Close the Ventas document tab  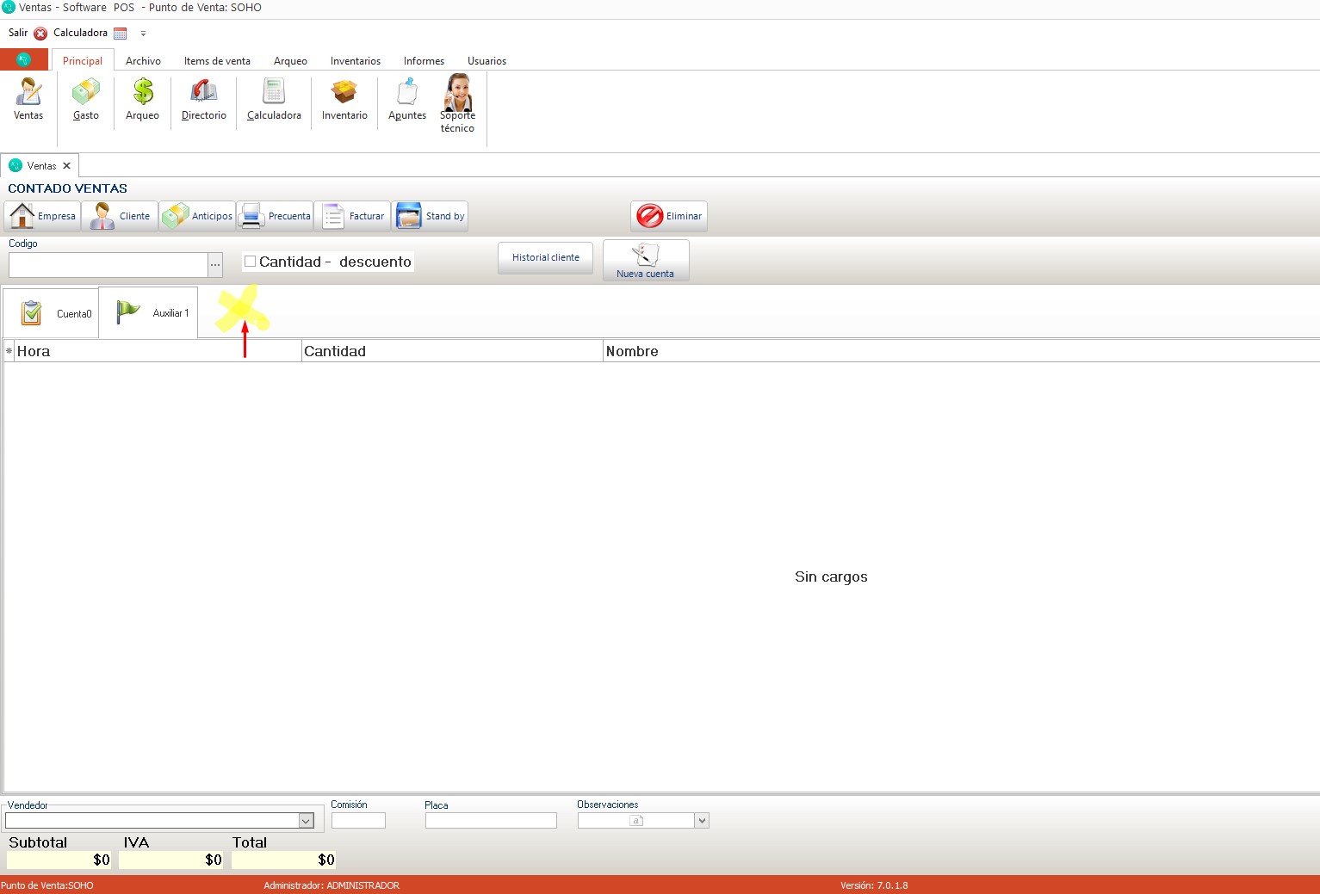[66, 166]
